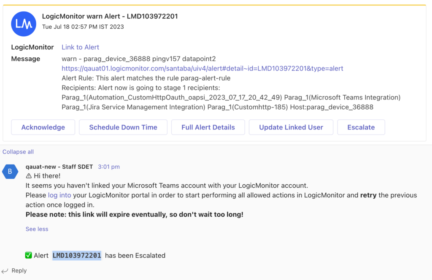Collapse all thread replies
This screenshot has width=432, height=280.
pyautogui.click(x=18, y=152)
